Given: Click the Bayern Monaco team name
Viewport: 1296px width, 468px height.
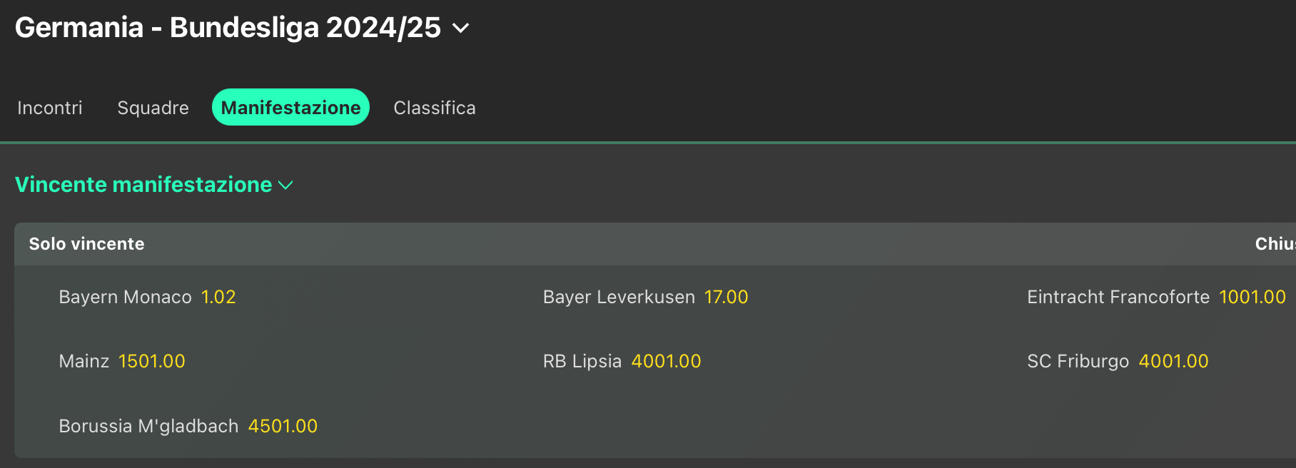Looking at the screenshot, I should coord(125,297).
